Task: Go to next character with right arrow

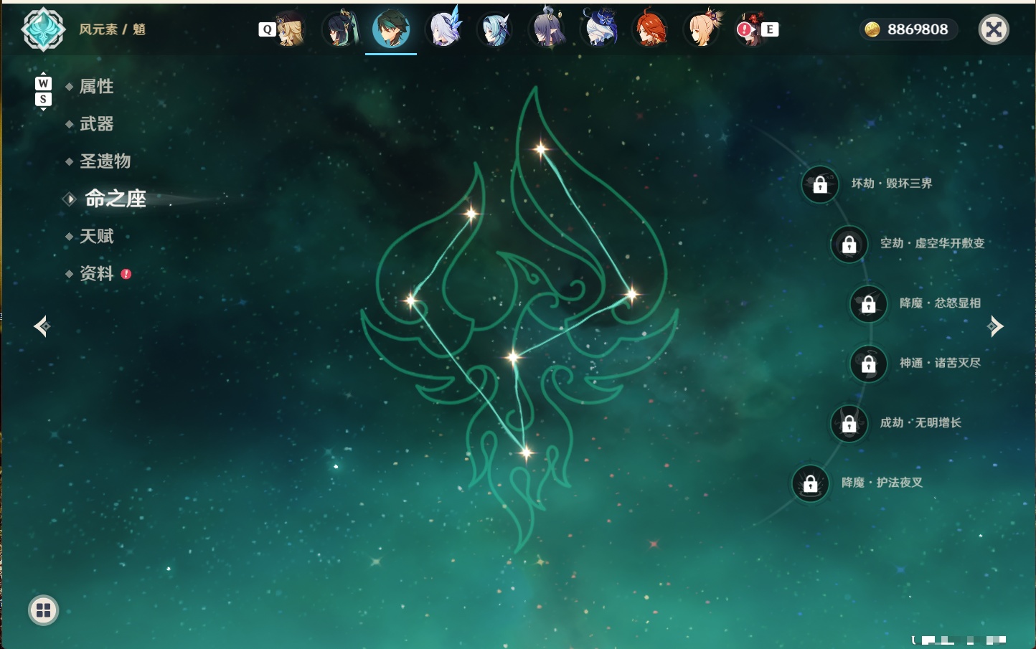Action: point(995,326)
